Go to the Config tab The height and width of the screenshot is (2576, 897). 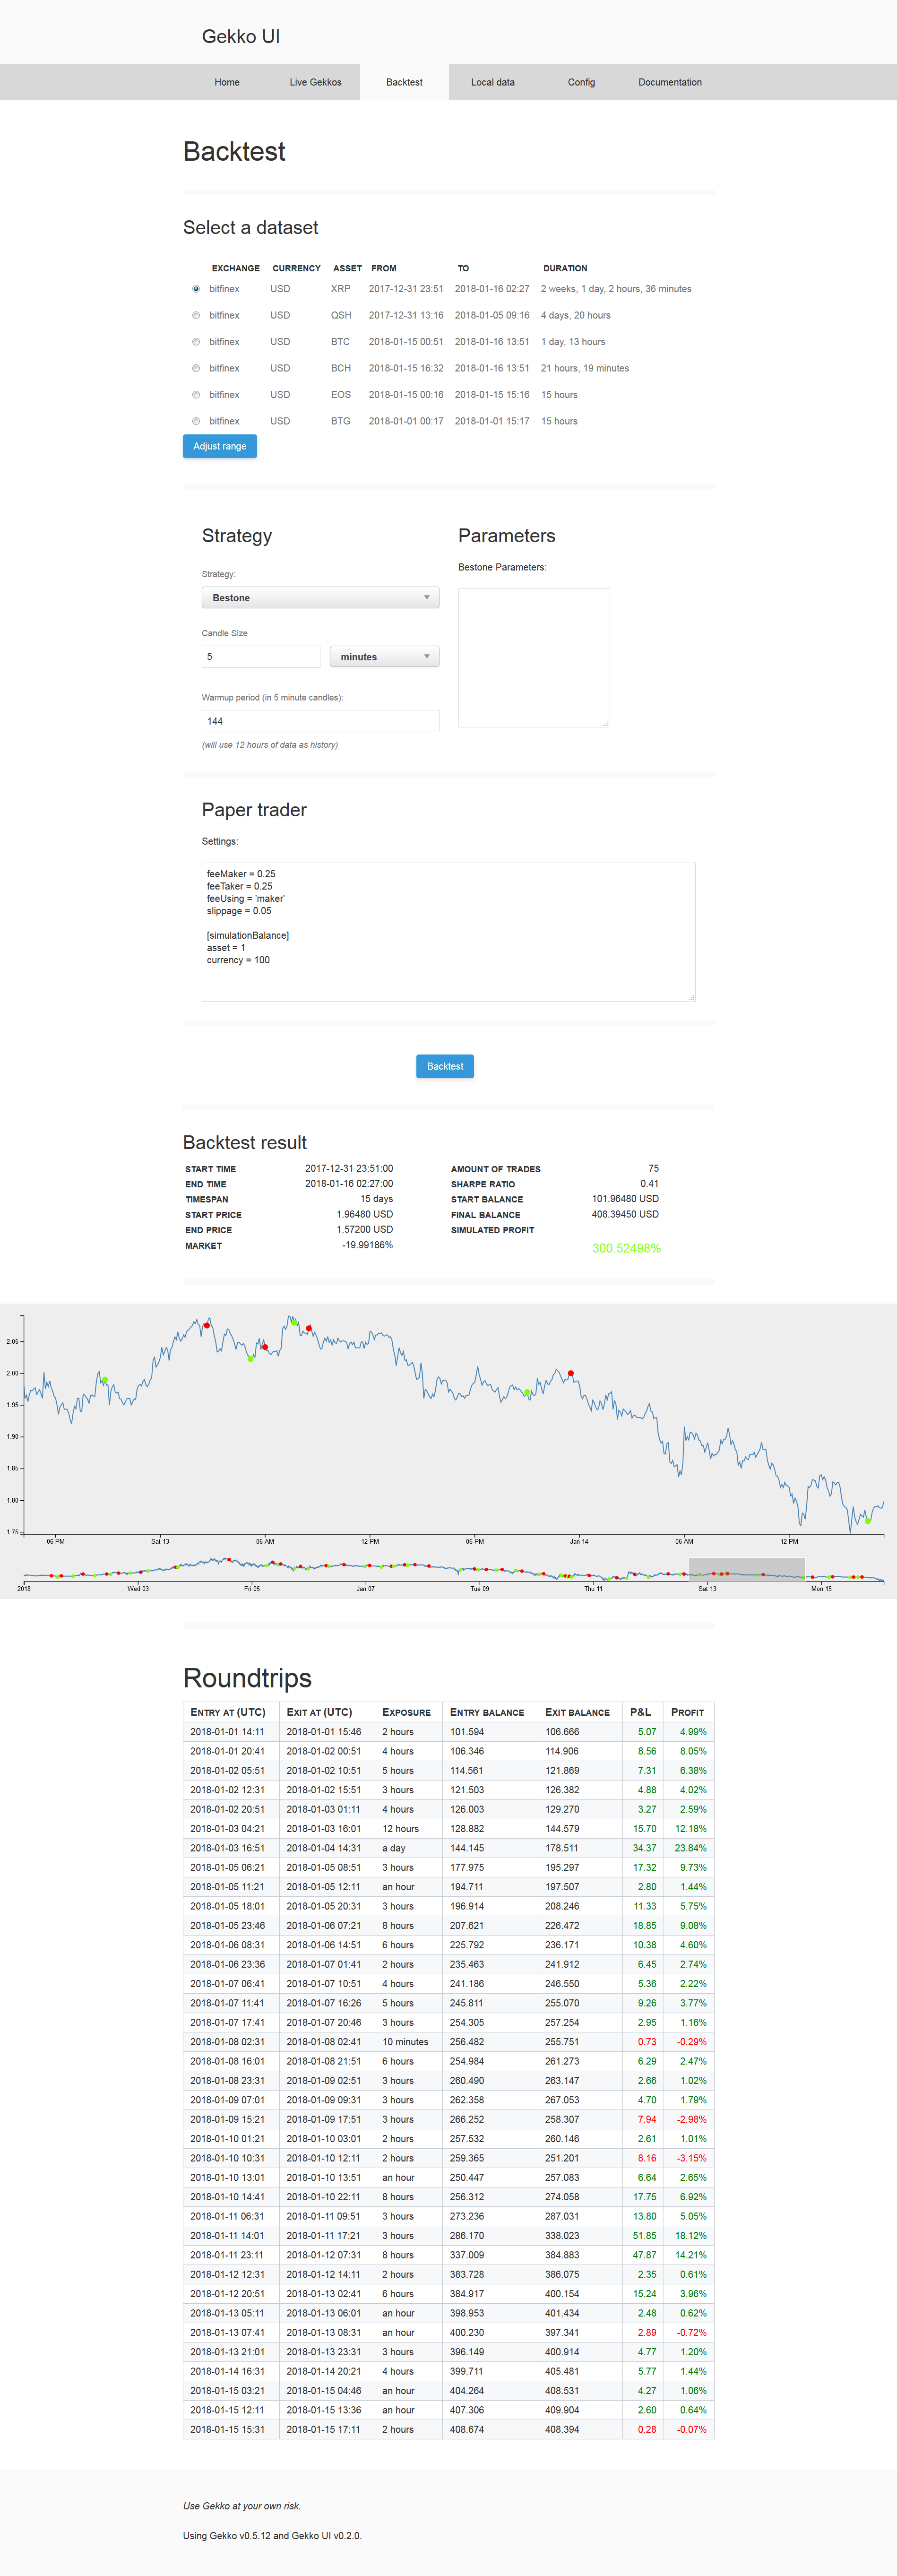(581, 82)
